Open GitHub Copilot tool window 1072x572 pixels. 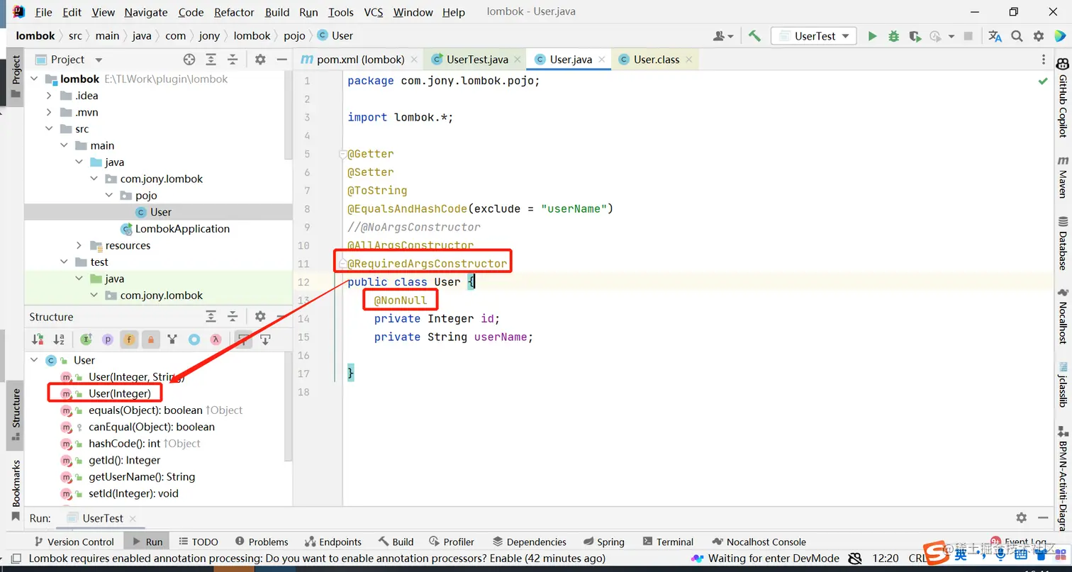1063,96
